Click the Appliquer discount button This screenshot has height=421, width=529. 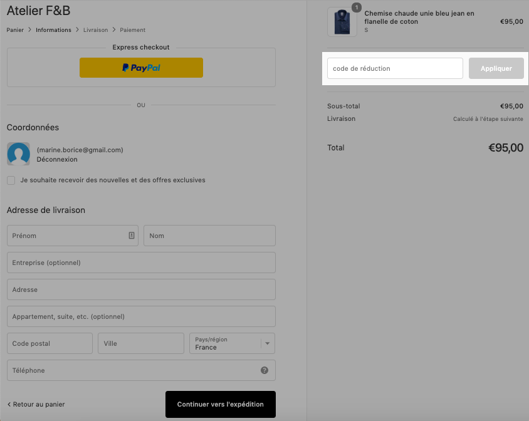coord(496,68)
